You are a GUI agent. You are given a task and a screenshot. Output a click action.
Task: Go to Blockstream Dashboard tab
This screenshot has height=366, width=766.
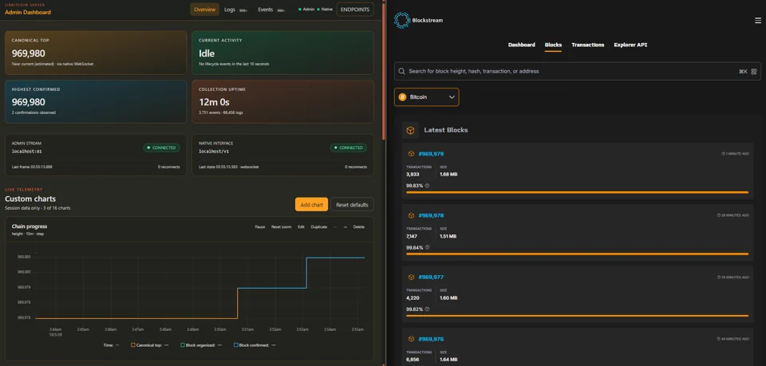coord(521,45)
